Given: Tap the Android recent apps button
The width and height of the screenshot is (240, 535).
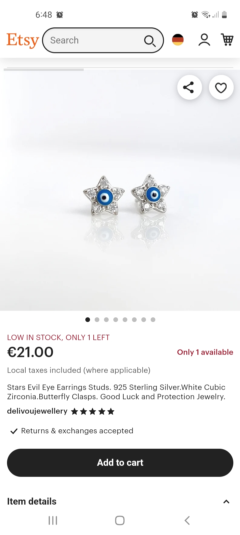Looking at the screenshot, I should pos(53,520).
